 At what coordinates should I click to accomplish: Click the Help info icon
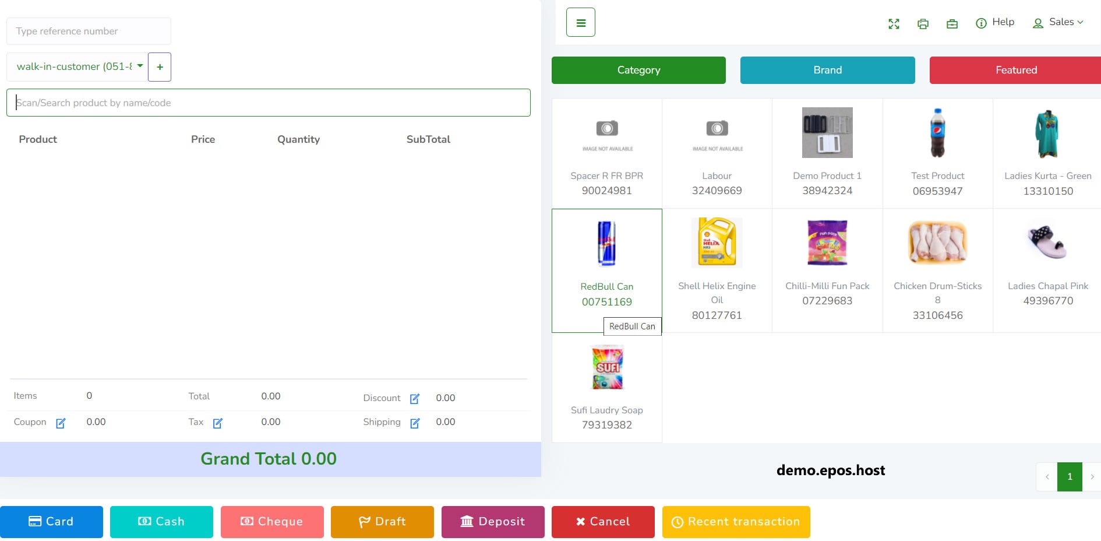coord(981,23)
